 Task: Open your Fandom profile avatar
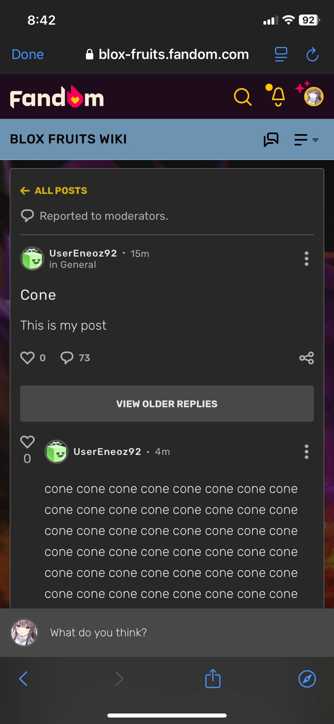[310, 97]
